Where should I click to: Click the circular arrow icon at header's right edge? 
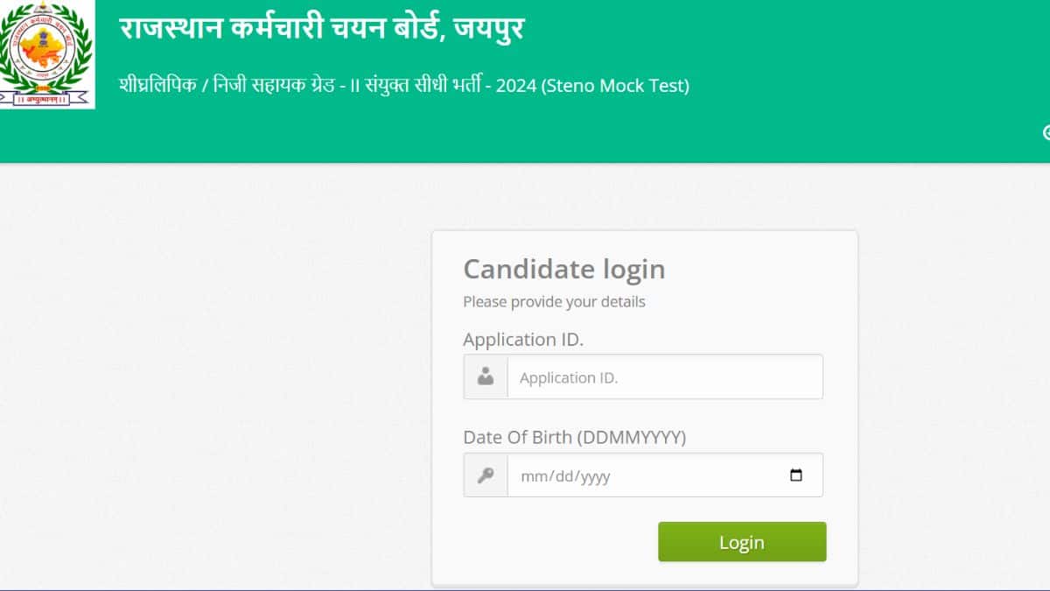pyautogui.click(x=1046, y=132)
